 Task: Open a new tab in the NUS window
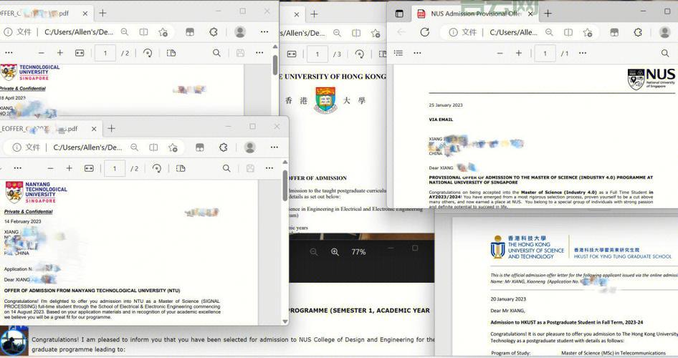tap(548, 14)
